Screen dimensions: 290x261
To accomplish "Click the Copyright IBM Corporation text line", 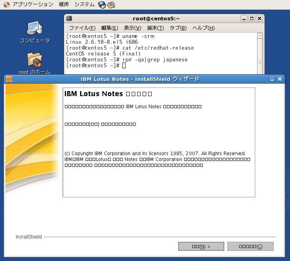I will (x=155, y=154).
